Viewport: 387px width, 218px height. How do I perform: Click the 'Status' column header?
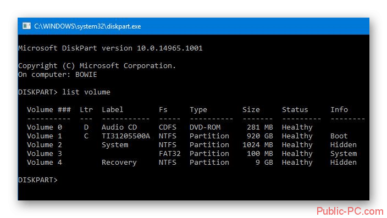tap(295, 109)
